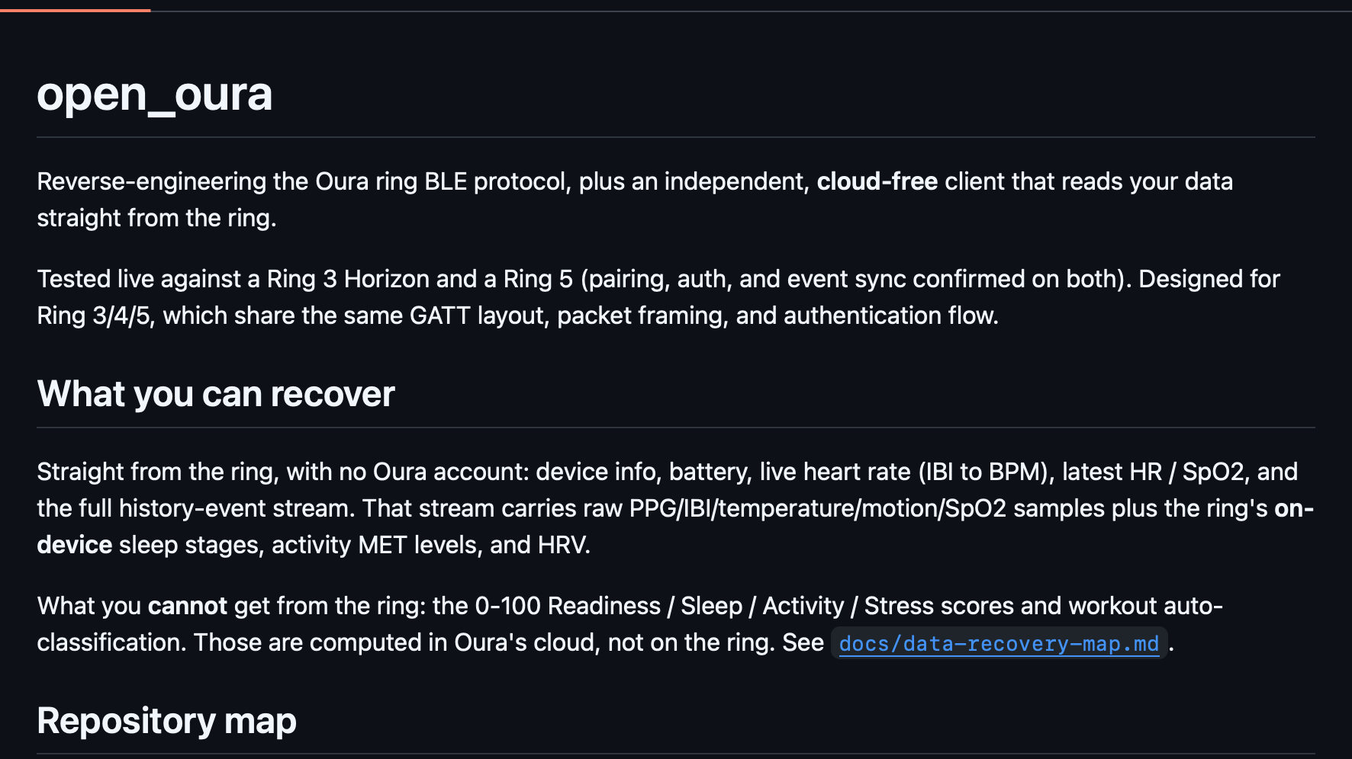The image size is (1352, 759).
Task: Click the word "Readiness" in scores list
Action: point(604,606)
